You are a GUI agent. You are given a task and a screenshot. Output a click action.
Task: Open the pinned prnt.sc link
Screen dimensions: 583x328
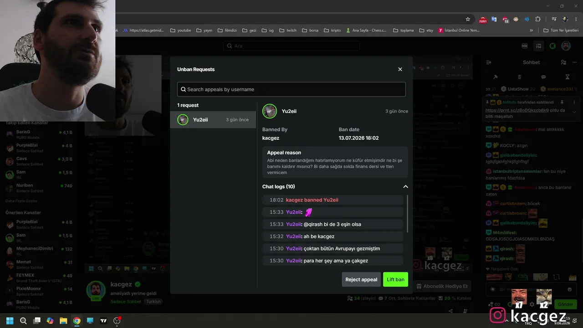point(517,110)
